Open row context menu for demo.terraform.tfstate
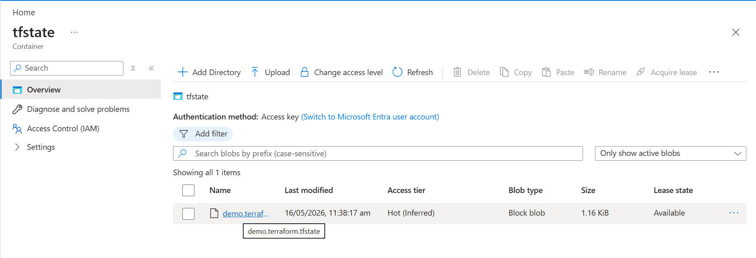 (x=734, y=213)
